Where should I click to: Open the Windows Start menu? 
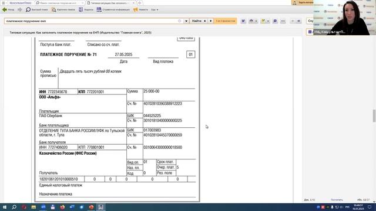(4, 207)
